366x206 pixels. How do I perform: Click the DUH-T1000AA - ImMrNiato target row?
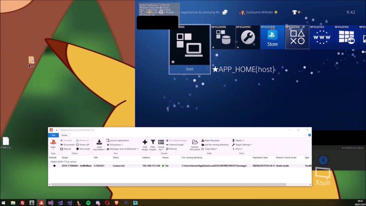click(x=180, y=166)
